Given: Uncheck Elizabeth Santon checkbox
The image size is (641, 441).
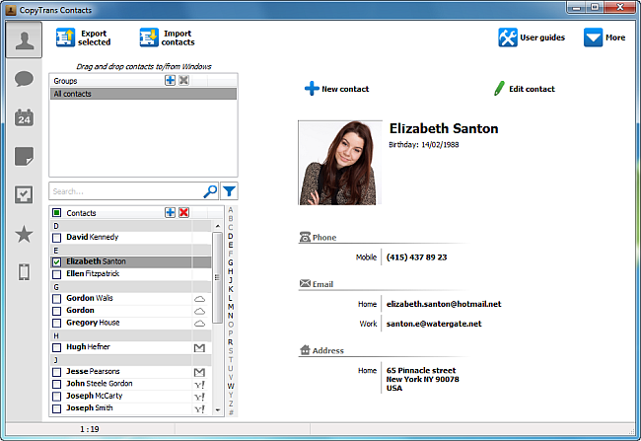Looking at the screenshot, I should (57, 261).
